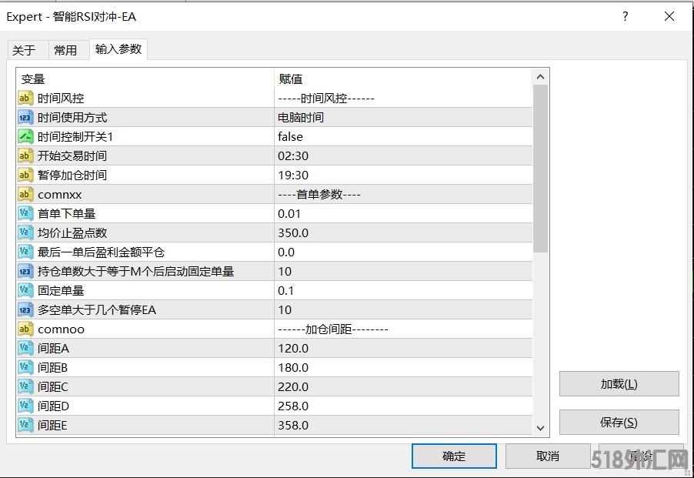
Task: Edit the 19:30 pause time value
Action: [x=403, y=175]
